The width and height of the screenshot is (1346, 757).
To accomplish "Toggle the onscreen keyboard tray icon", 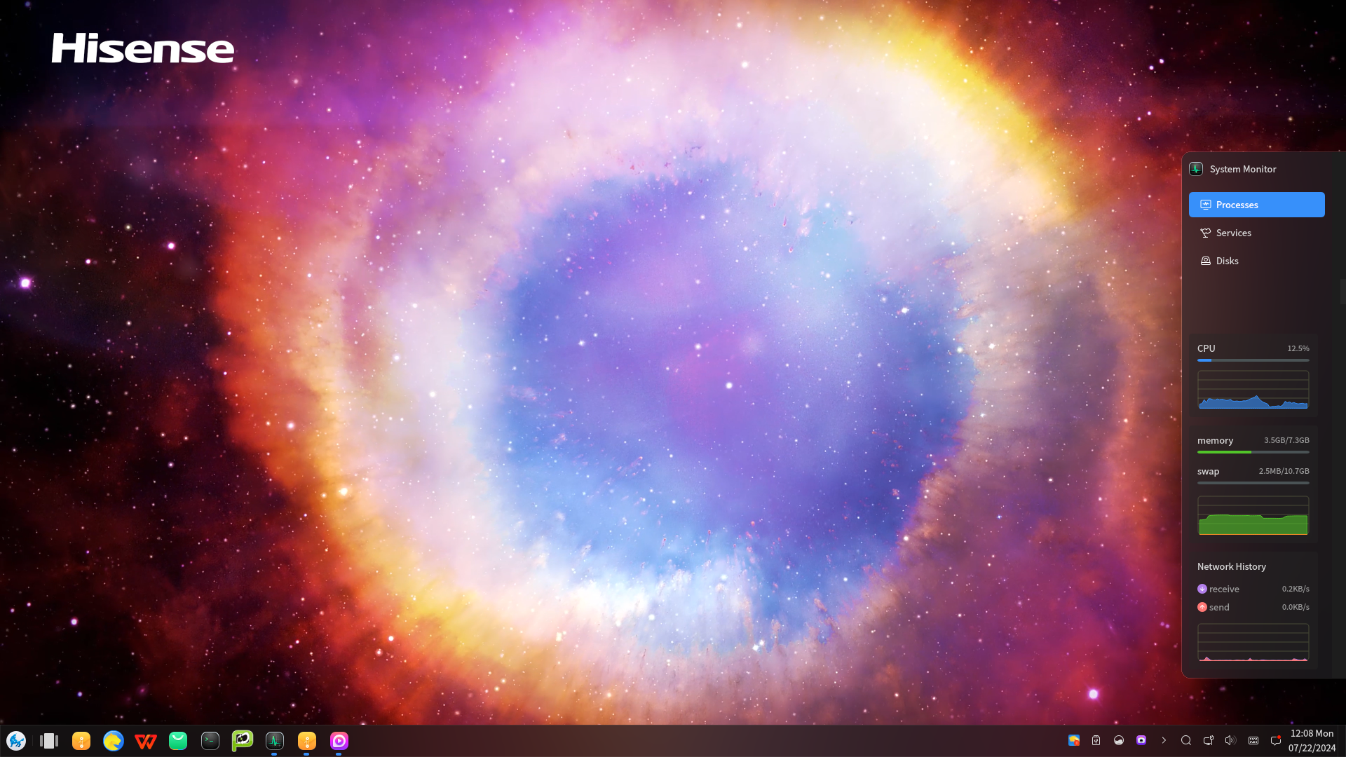I will coord(1253,740).
